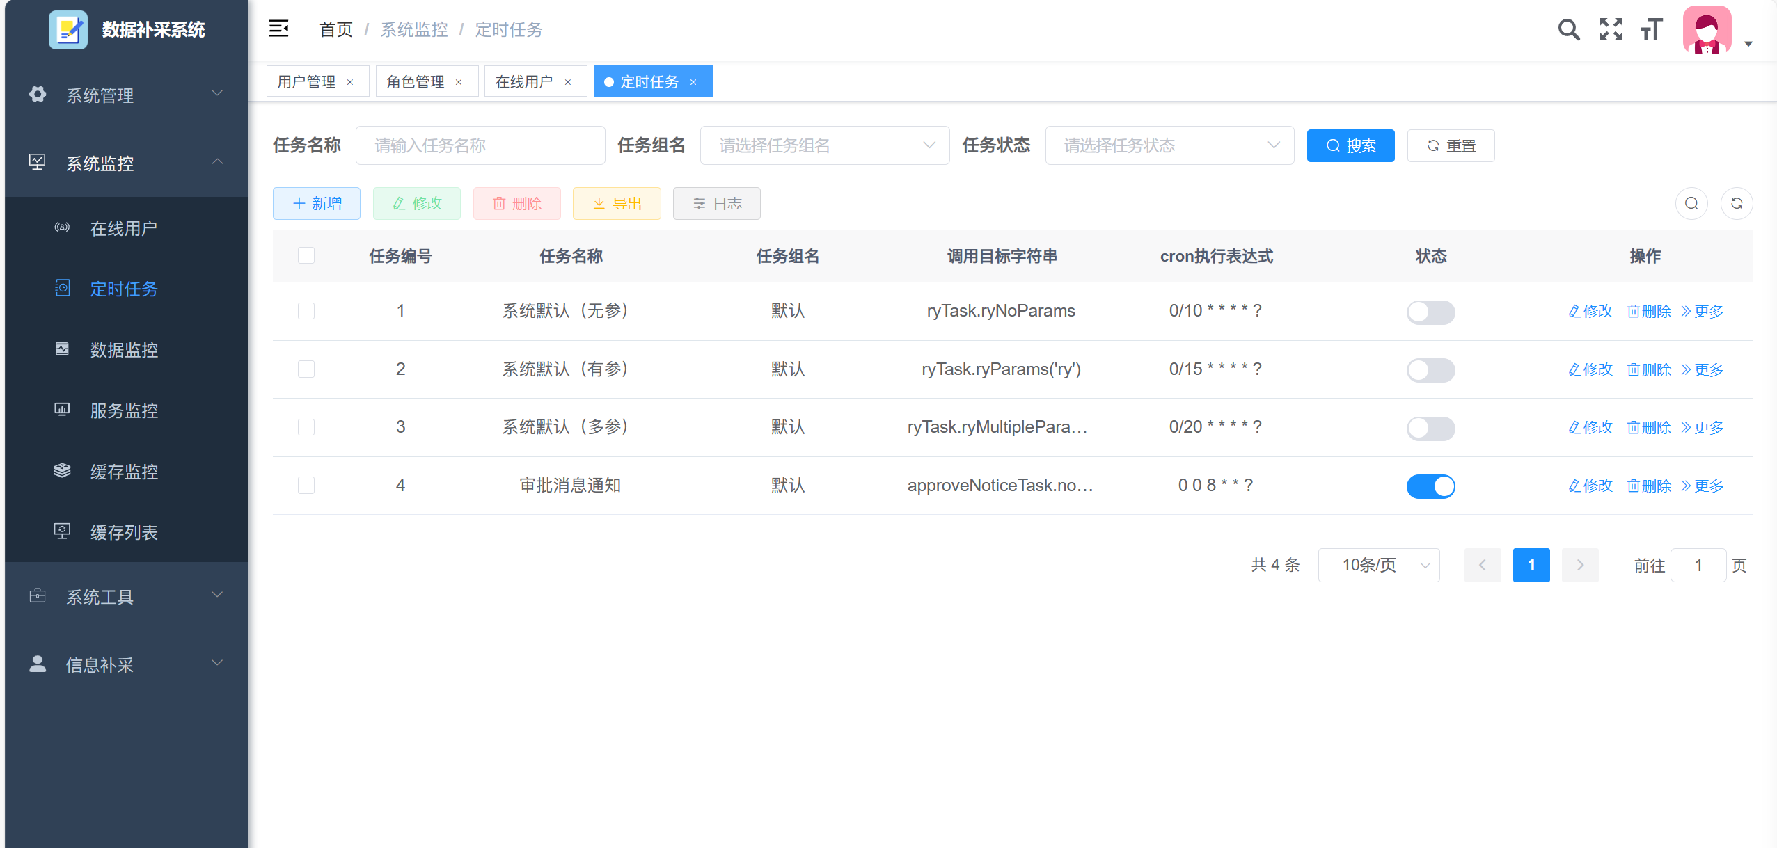The width and height of the screenshot is (1777, 848).
Task: Click the user avatar picture
Action: [1707, 29]
